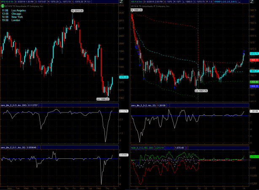The width and height of the screenshot is (259, 190).
Task: Click the 0.85965 value tag on lower-left panel
Action: tap(124, 155)
